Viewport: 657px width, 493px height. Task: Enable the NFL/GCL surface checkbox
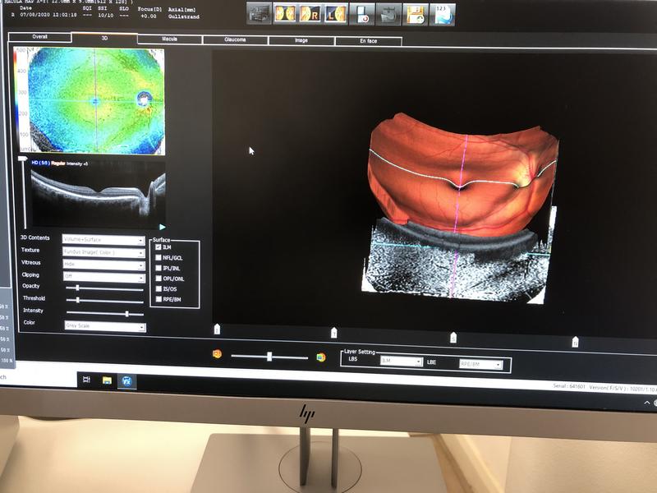coord(159,257)
